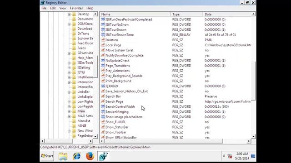Click the IE8TourNoShow value icon
The height and width of the screenshot is (163, 291).
point(103,24)
